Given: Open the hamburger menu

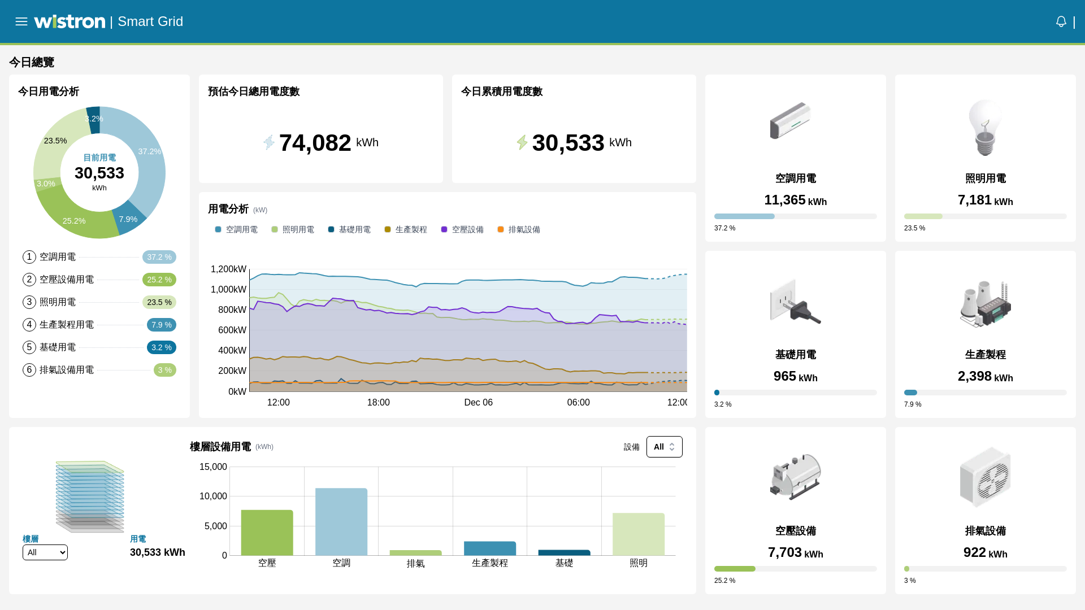Looking at the screenshot, I should pyautogui.click(x=21, y=21).
